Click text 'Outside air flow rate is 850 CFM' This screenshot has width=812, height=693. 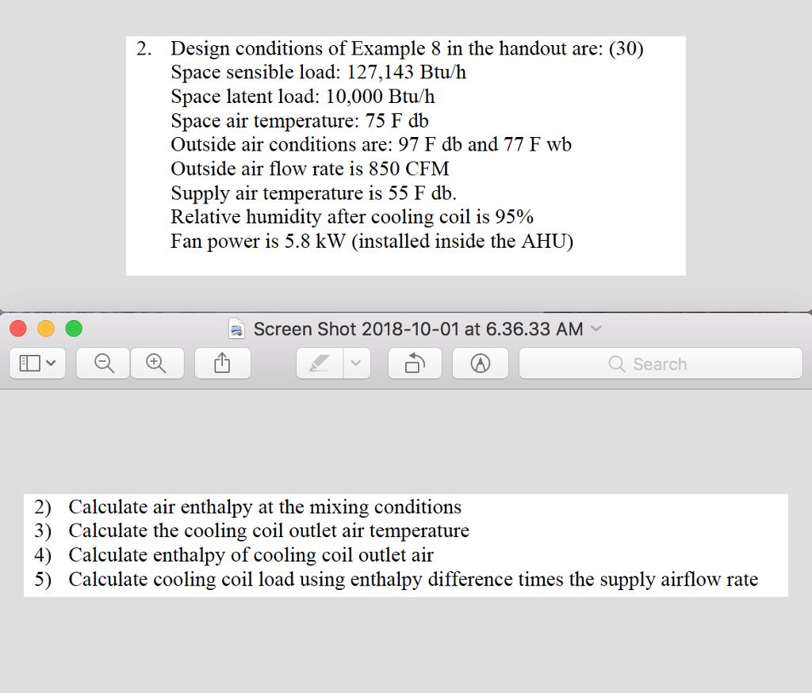pyautogui.click(x=310, y=169)
